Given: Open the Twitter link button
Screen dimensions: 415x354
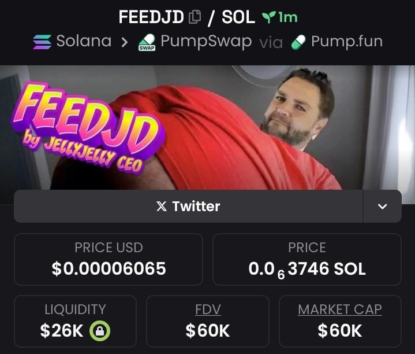Looking at the screenshot, I should click(188, 207).
